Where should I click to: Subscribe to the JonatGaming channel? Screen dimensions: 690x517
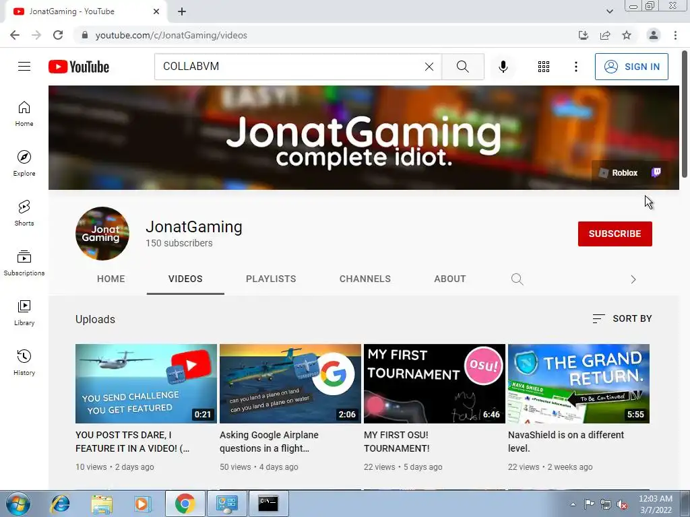tap(615, 234)
